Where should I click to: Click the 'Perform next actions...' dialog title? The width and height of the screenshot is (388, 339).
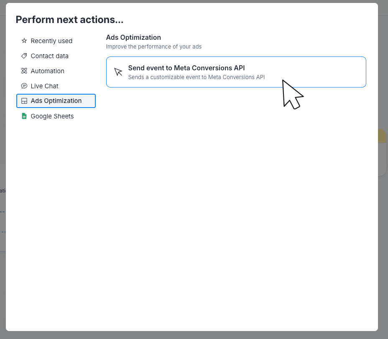[69, 20]
